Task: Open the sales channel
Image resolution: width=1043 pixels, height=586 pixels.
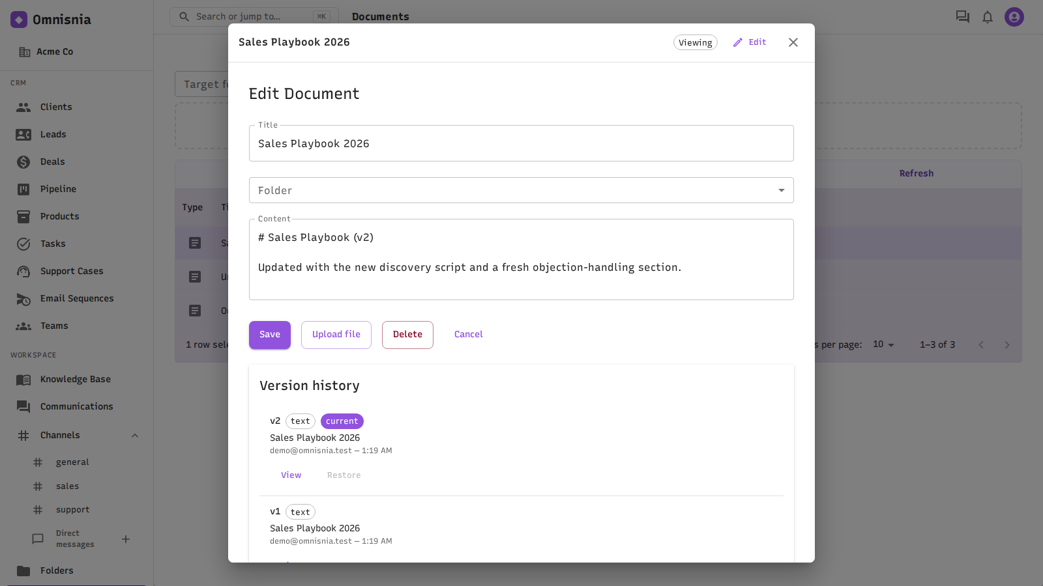Action: (67, 486)
